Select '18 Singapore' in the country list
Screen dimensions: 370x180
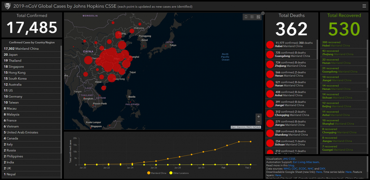[x=31, y=67]
